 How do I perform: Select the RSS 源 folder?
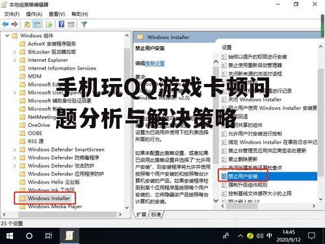31,141
